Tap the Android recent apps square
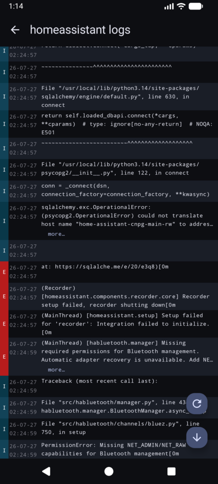 171,471
